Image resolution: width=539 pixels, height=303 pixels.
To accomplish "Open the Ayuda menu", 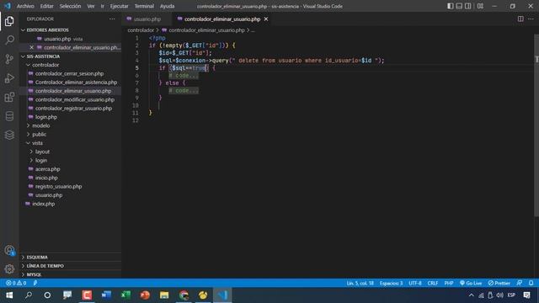I will coord(167,6).
